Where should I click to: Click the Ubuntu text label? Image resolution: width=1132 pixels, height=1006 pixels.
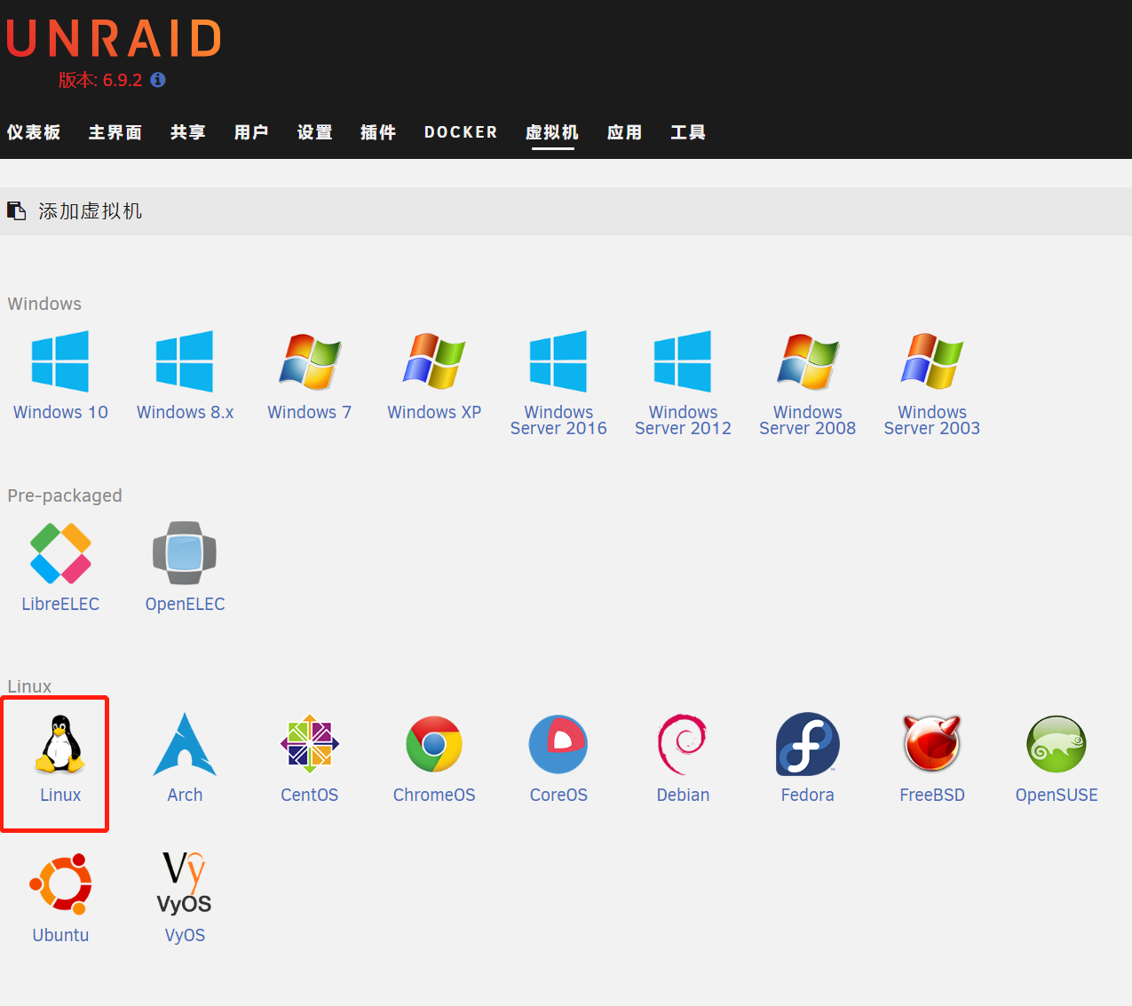[60, 935]
